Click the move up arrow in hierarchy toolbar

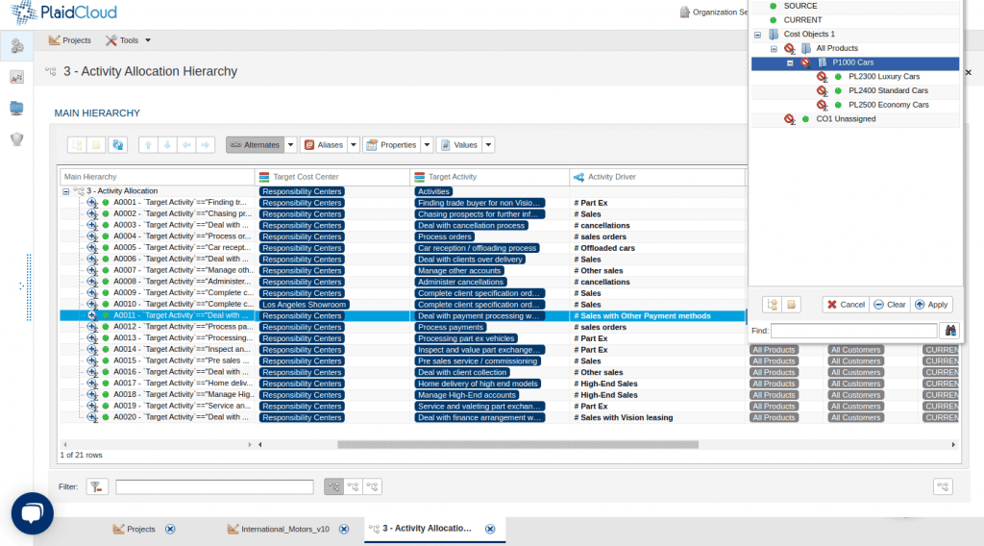pyautogui.click(x=148, y=145)
